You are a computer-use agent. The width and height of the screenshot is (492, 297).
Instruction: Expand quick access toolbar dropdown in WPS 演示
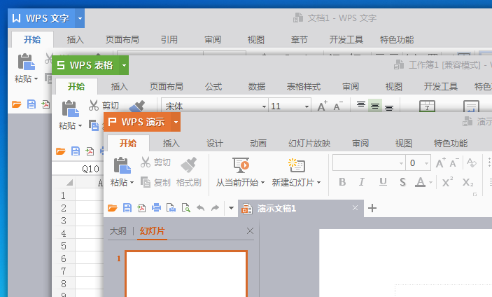(x=231, y=208)
